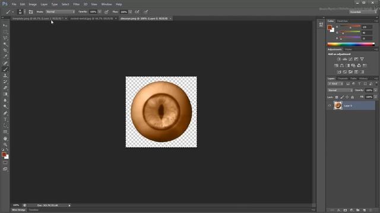Toggle Layer 0 visibility eye
The image size is (380, 213).
[330, 105]
